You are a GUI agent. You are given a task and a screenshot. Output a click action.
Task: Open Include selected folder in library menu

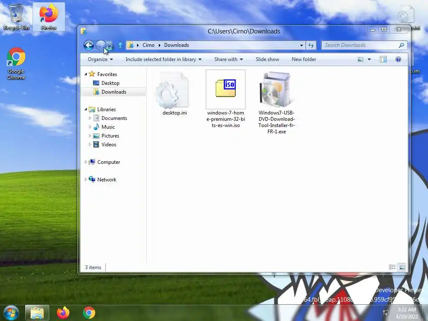pyautogui.click(x=163, y=59)
